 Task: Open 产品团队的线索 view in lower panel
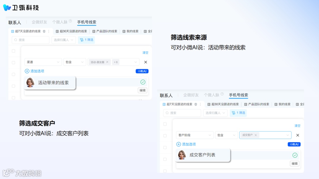coord(257,104)
